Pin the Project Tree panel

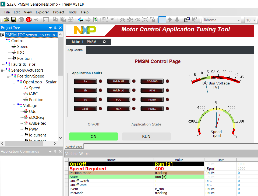click(x=55, y=28)
